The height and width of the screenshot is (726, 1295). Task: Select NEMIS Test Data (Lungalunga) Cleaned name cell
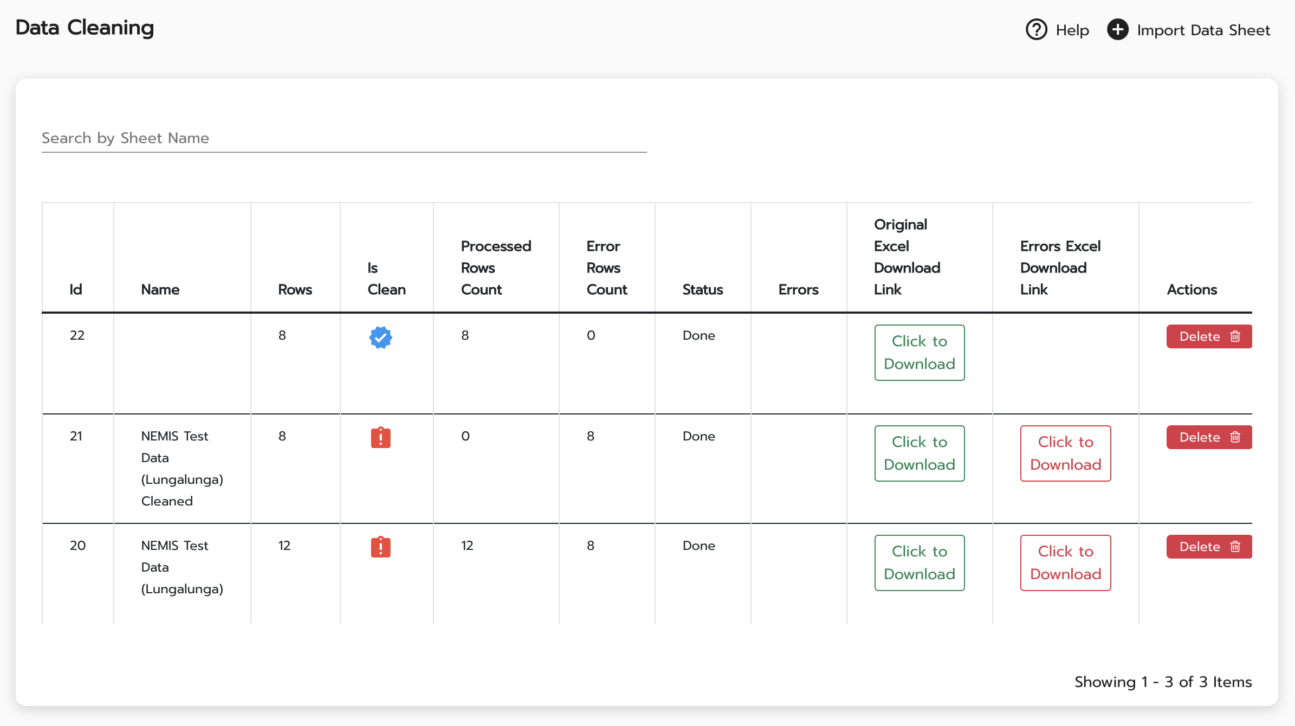tap(182, 469)
